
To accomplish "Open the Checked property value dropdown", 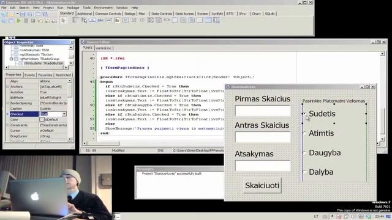I will [64, 114].
